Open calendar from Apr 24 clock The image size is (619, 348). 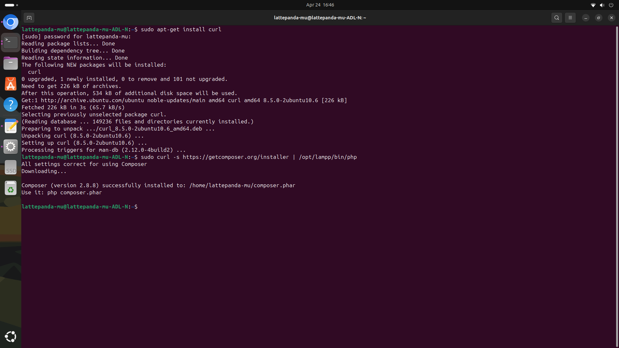320,5
